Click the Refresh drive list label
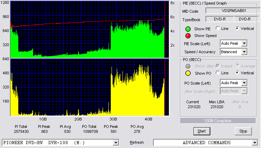Screen dimensions: 261x148 click(x=137, y=142)
